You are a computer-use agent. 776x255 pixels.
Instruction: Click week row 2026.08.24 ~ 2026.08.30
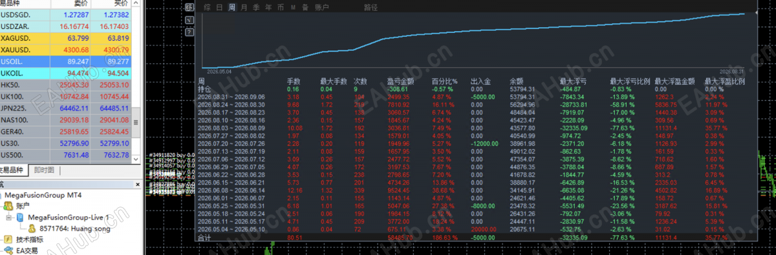pos(475,104)
